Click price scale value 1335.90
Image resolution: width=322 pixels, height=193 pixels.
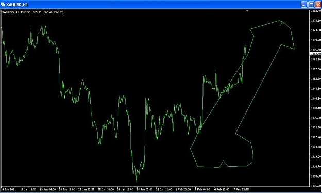[316, 118]
